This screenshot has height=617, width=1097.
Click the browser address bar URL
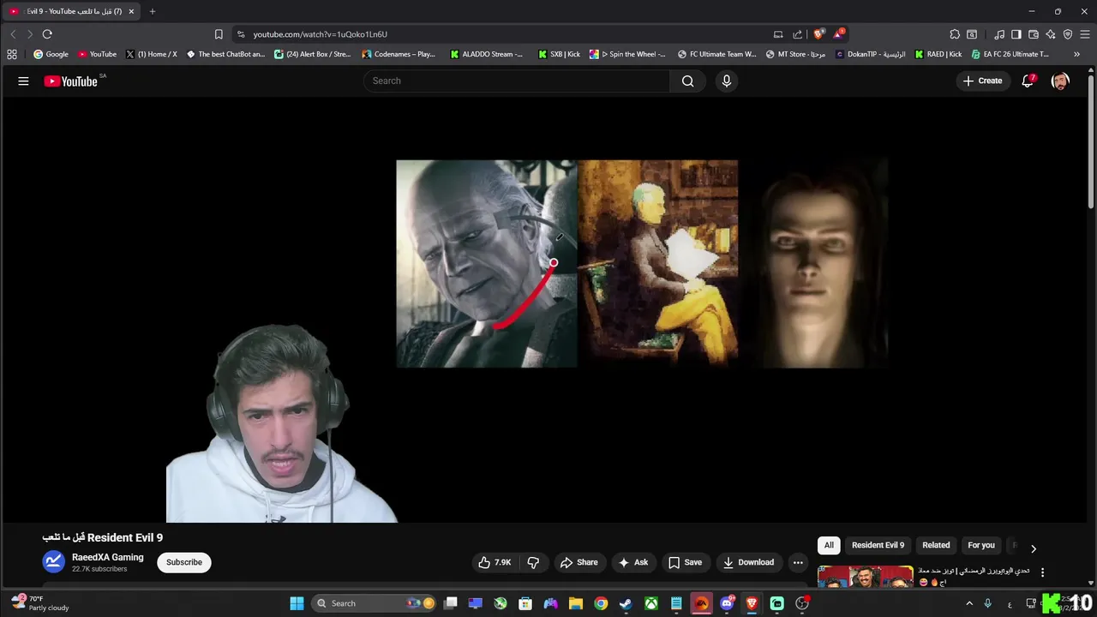click(x=321, y=34)
